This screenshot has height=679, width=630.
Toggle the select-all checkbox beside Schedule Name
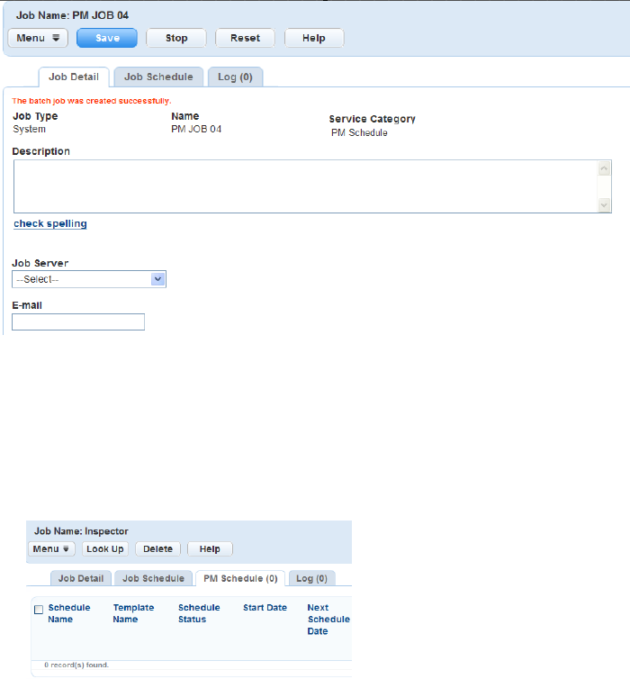point(39,610)
